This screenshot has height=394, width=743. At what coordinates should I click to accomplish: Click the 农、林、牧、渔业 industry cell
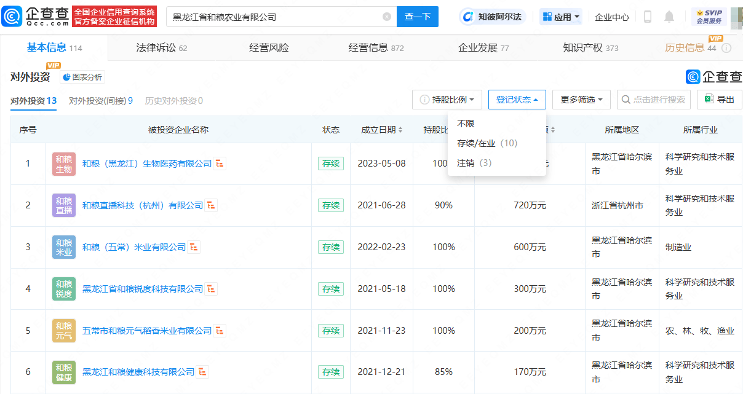[x=700, y=331]
